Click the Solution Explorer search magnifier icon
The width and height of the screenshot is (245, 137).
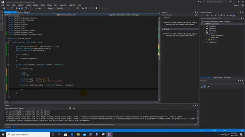(x=241, y=19)
